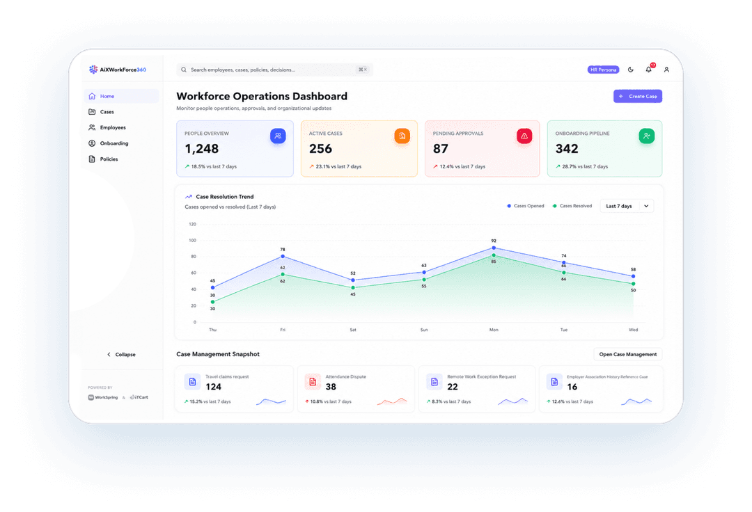This screenshot has height=512, width=752.
Task: Click the iTCart logo in footer
Action: tap(139, 397)
